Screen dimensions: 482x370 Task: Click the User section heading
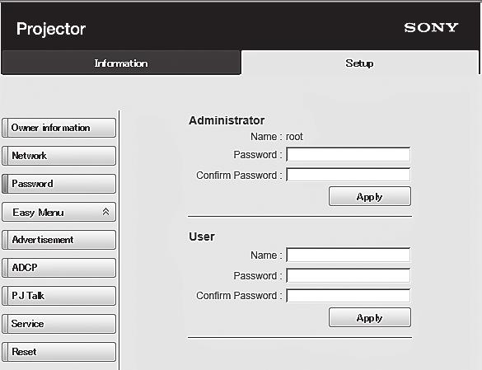[202, 237]
